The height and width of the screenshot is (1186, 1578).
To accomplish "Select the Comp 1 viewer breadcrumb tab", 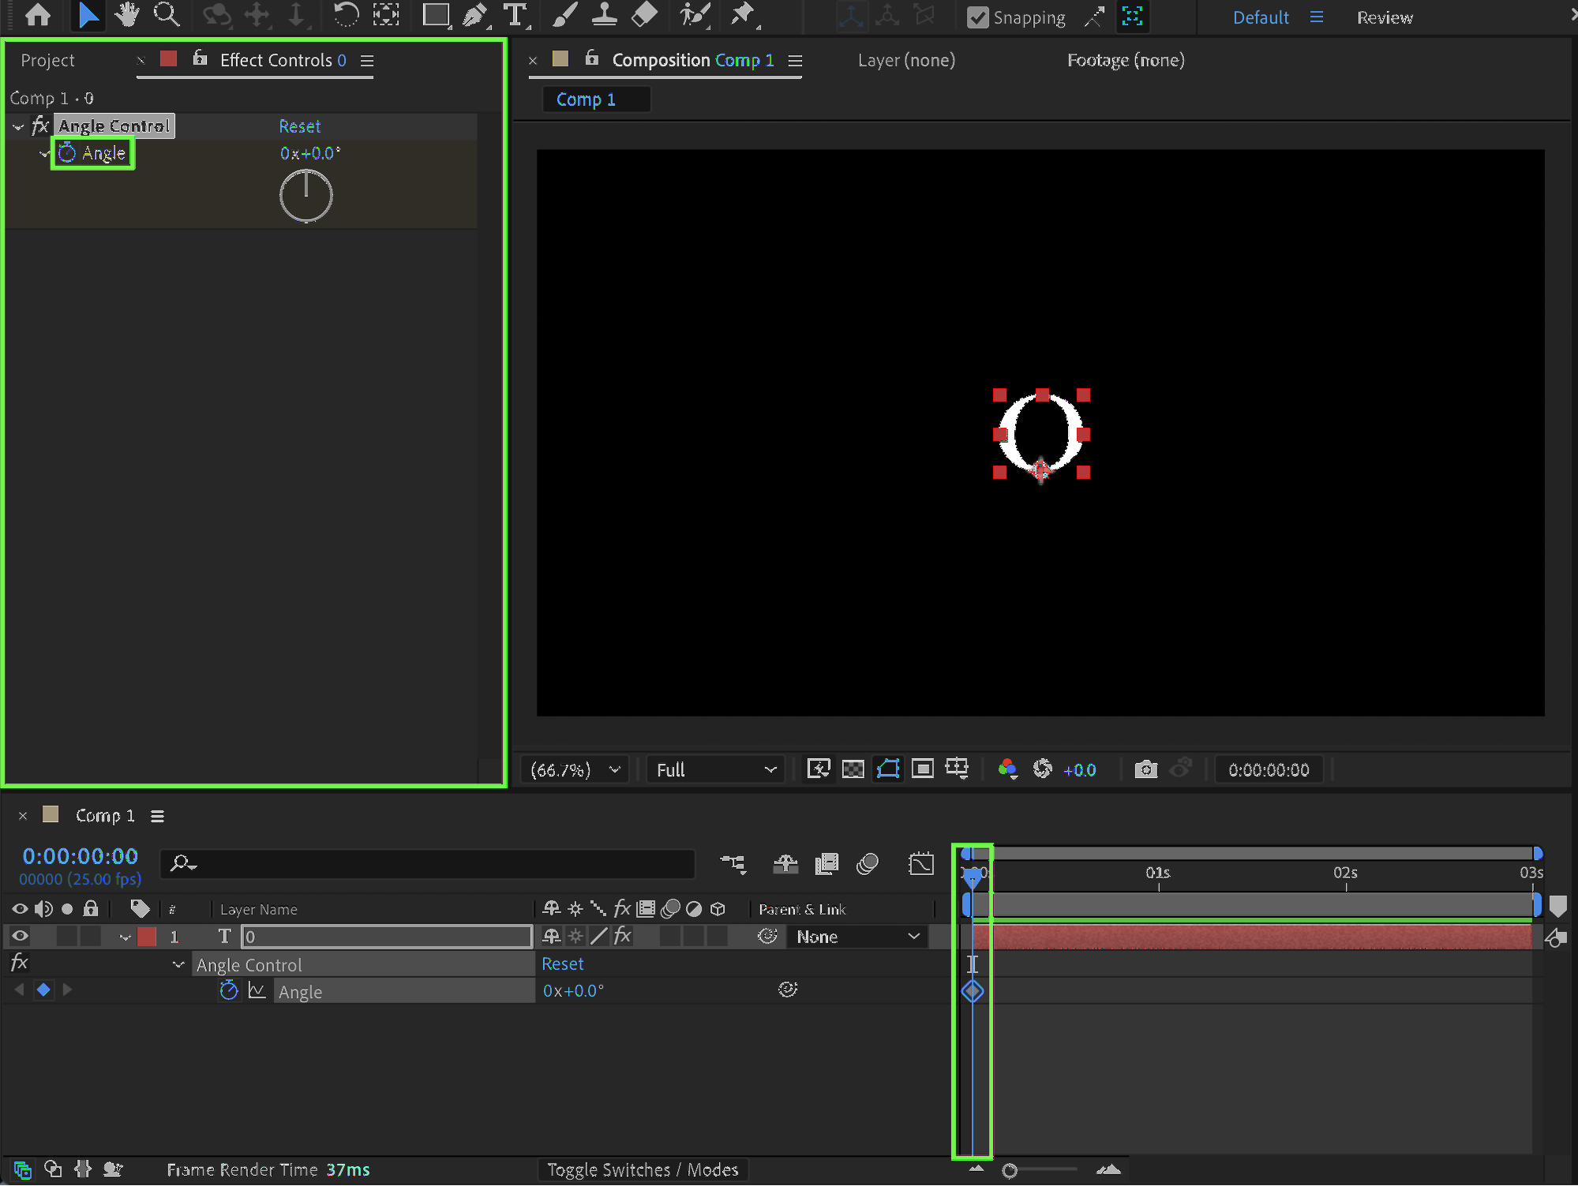I will [x=586, y=99].
